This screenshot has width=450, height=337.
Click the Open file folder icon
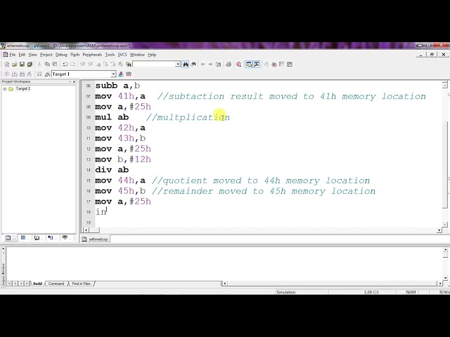[14, 64]
